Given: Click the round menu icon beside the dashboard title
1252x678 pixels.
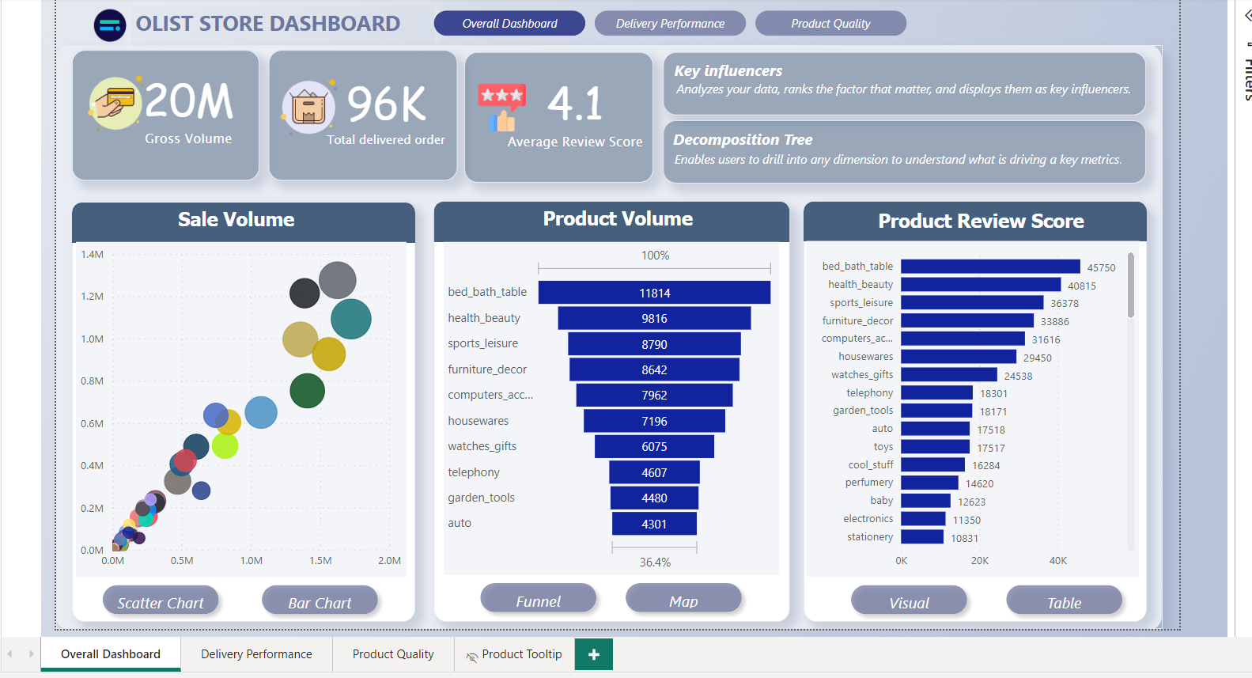Looking at the screenshot, I should 110,25.
